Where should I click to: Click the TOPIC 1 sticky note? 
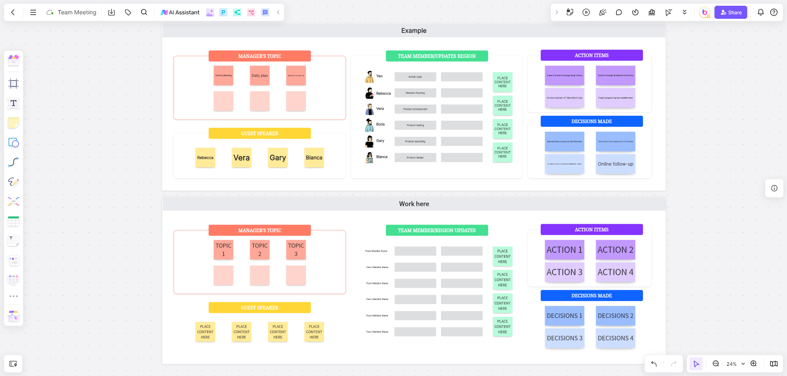click(x=223, y=250)
